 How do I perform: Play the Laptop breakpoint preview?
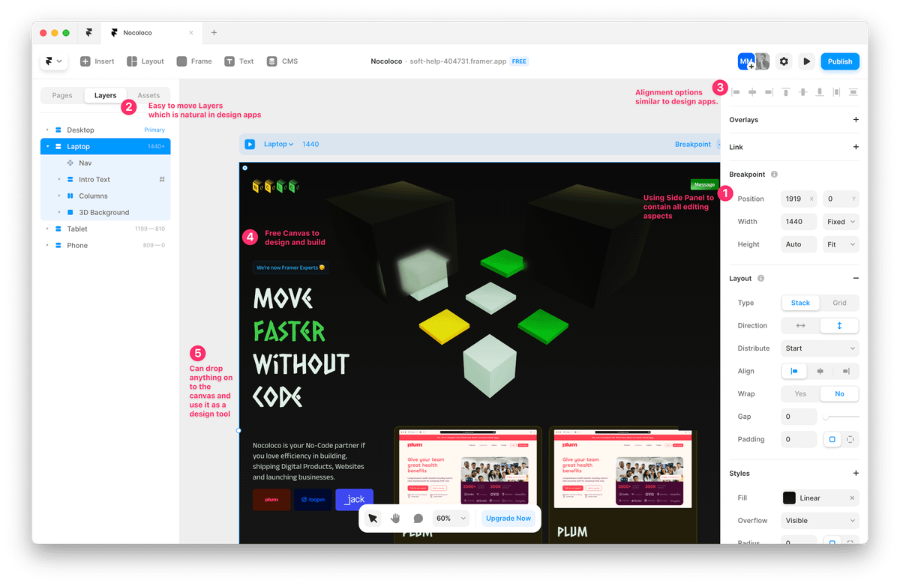coord(250,144)
